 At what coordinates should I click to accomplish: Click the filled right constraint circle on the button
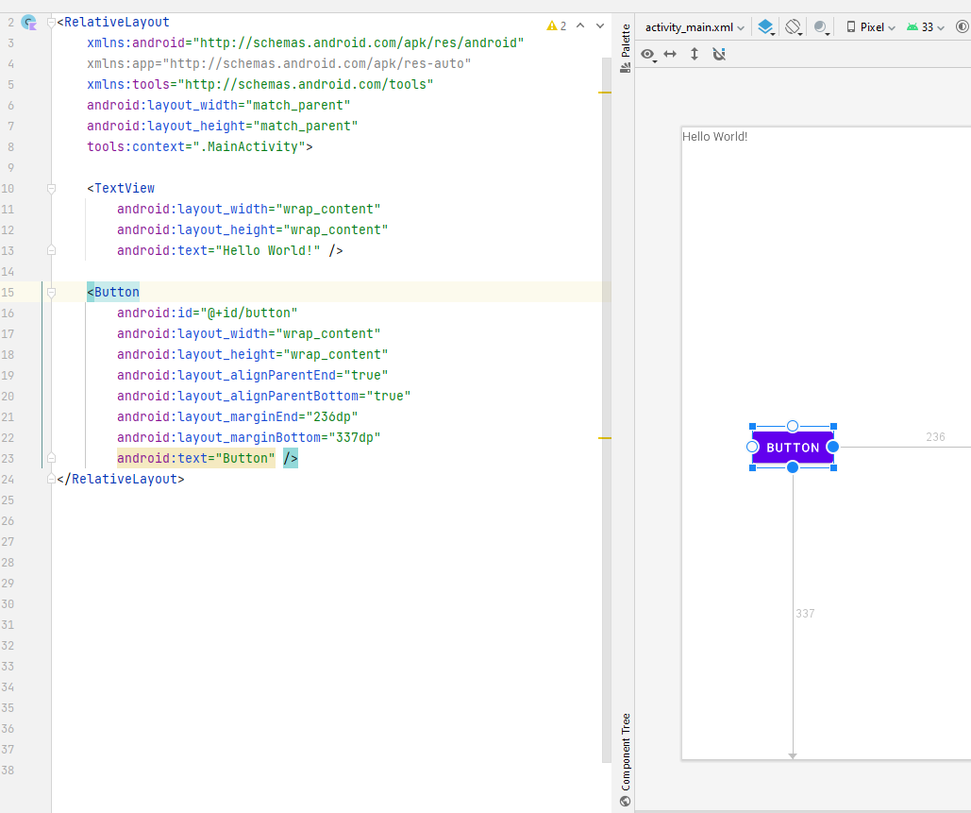tap(833, 447)
